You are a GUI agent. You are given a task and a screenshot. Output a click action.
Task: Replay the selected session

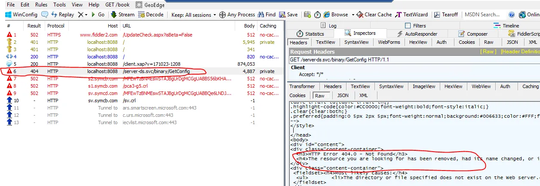62,15
